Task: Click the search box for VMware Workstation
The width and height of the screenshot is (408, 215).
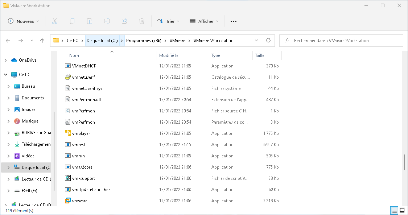Action: (x=341, y=41)
